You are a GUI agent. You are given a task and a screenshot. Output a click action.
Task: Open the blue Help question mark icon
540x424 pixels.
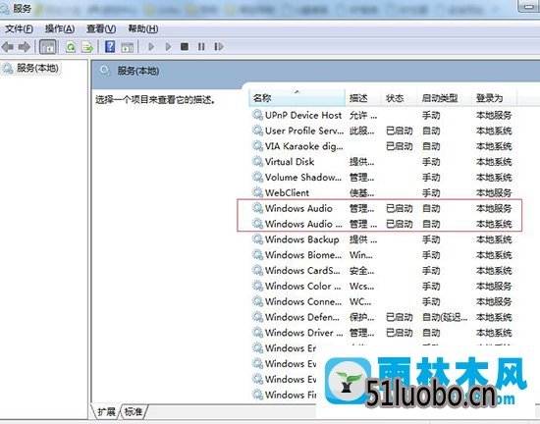coord(110,46)
